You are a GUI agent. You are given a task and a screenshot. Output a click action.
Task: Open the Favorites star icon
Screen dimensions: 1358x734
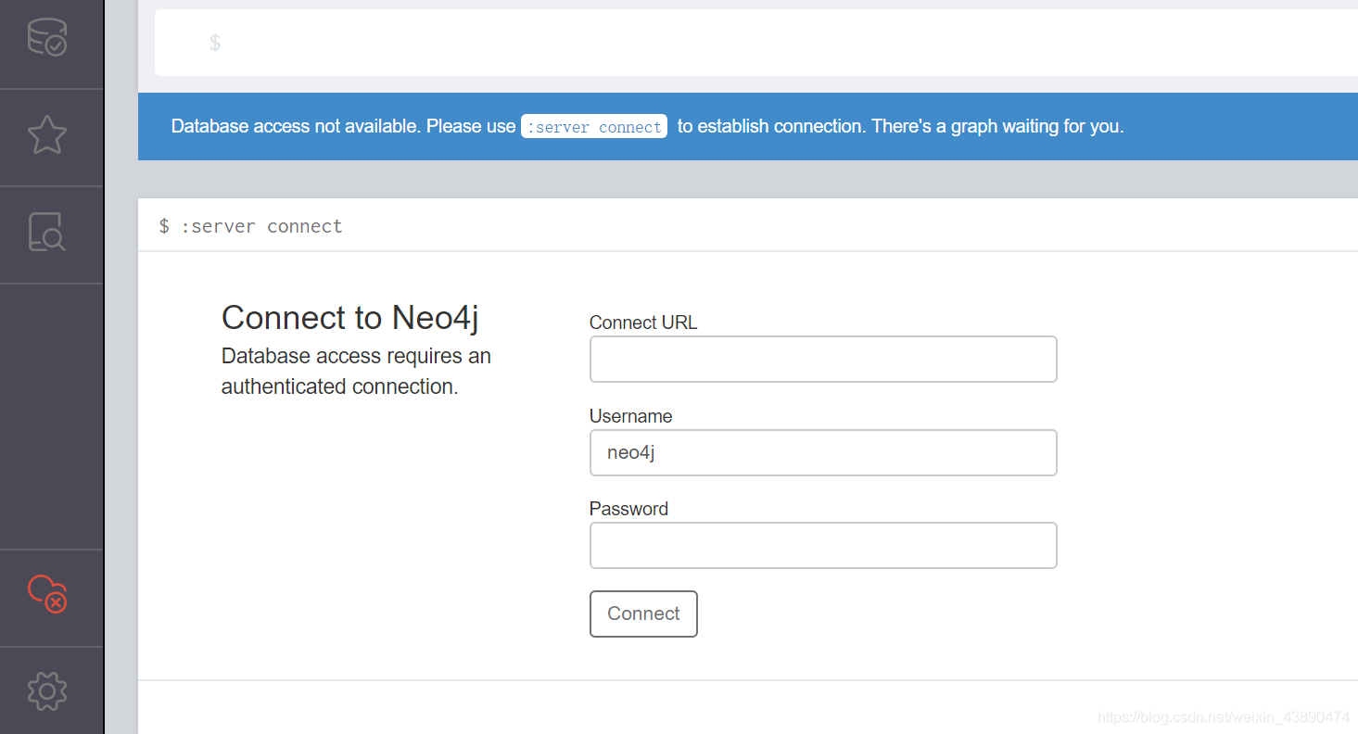tap(47, 135)
